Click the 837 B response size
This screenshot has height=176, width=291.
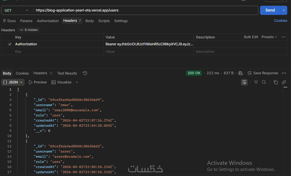(x=229, y=73)
